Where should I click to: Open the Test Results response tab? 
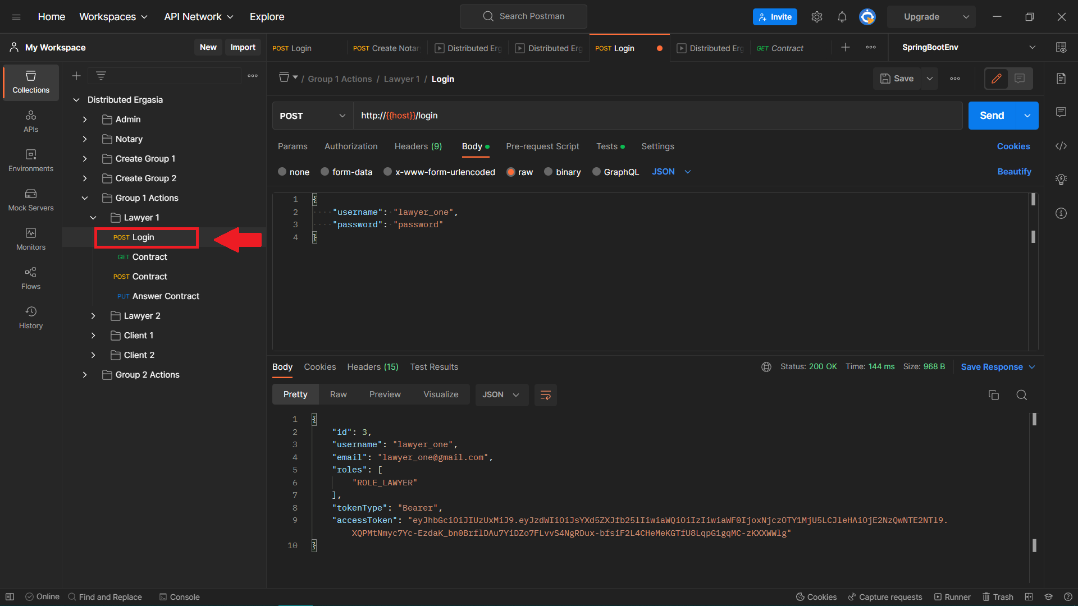coord(434,367)
